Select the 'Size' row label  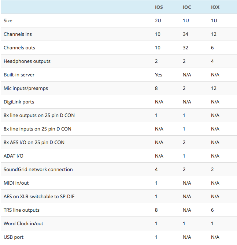(8, 21)
